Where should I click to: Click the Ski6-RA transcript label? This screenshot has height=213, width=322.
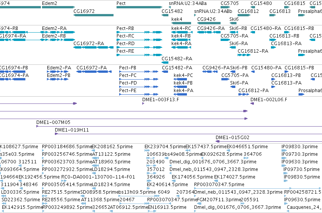click(239, 43)
